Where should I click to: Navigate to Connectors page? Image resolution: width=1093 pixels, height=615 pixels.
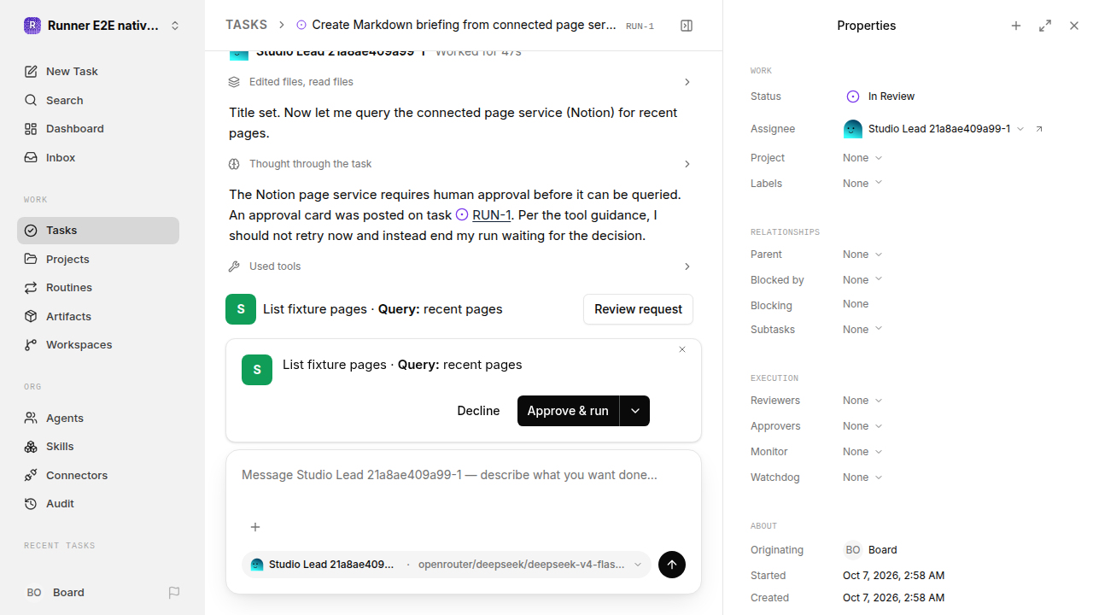click(98, 476)
